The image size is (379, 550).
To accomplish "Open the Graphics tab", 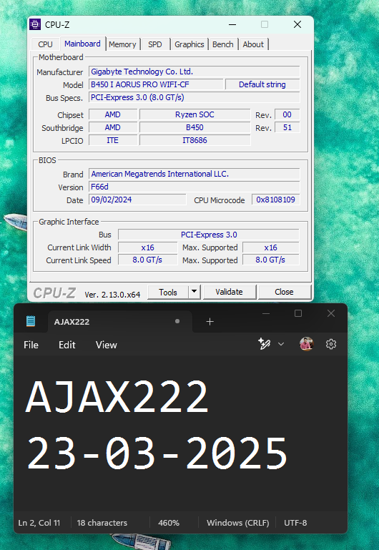I will [189, 44].
